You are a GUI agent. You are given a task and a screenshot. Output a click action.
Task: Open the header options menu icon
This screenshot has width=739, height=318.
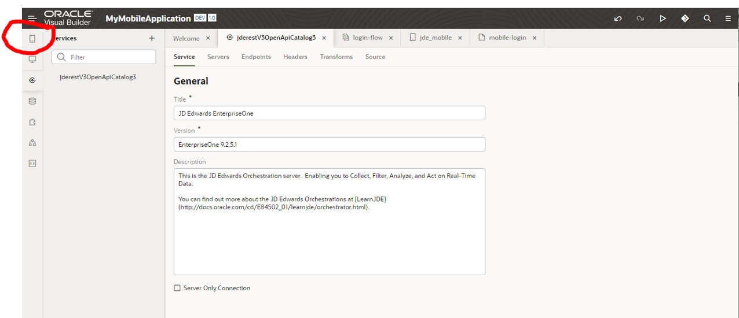pyautogui.click(x=729, y=19)
